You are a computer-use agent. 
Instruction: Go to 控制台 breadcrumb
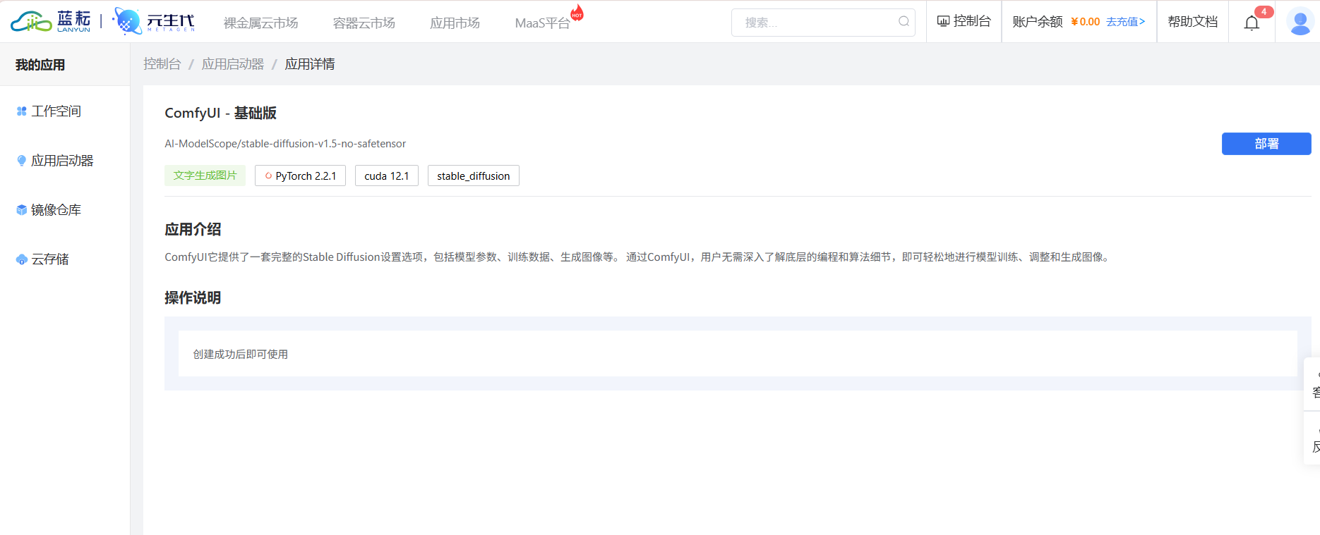pos(162,64)
